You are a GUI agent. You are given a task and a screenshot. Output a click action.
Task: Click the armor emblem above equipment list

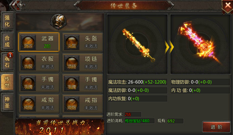coord(58,21)
